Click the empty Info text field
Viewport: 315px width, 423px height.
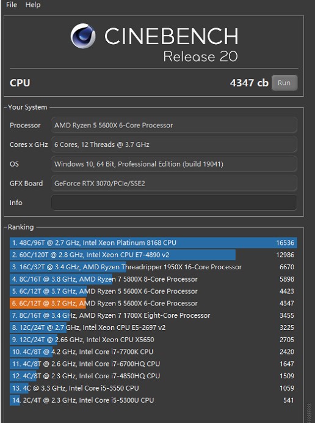click(174, 203)
